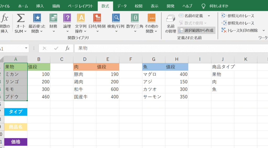
Task: Open the 数学/三角 functions icon
Action: click(135, 18)
